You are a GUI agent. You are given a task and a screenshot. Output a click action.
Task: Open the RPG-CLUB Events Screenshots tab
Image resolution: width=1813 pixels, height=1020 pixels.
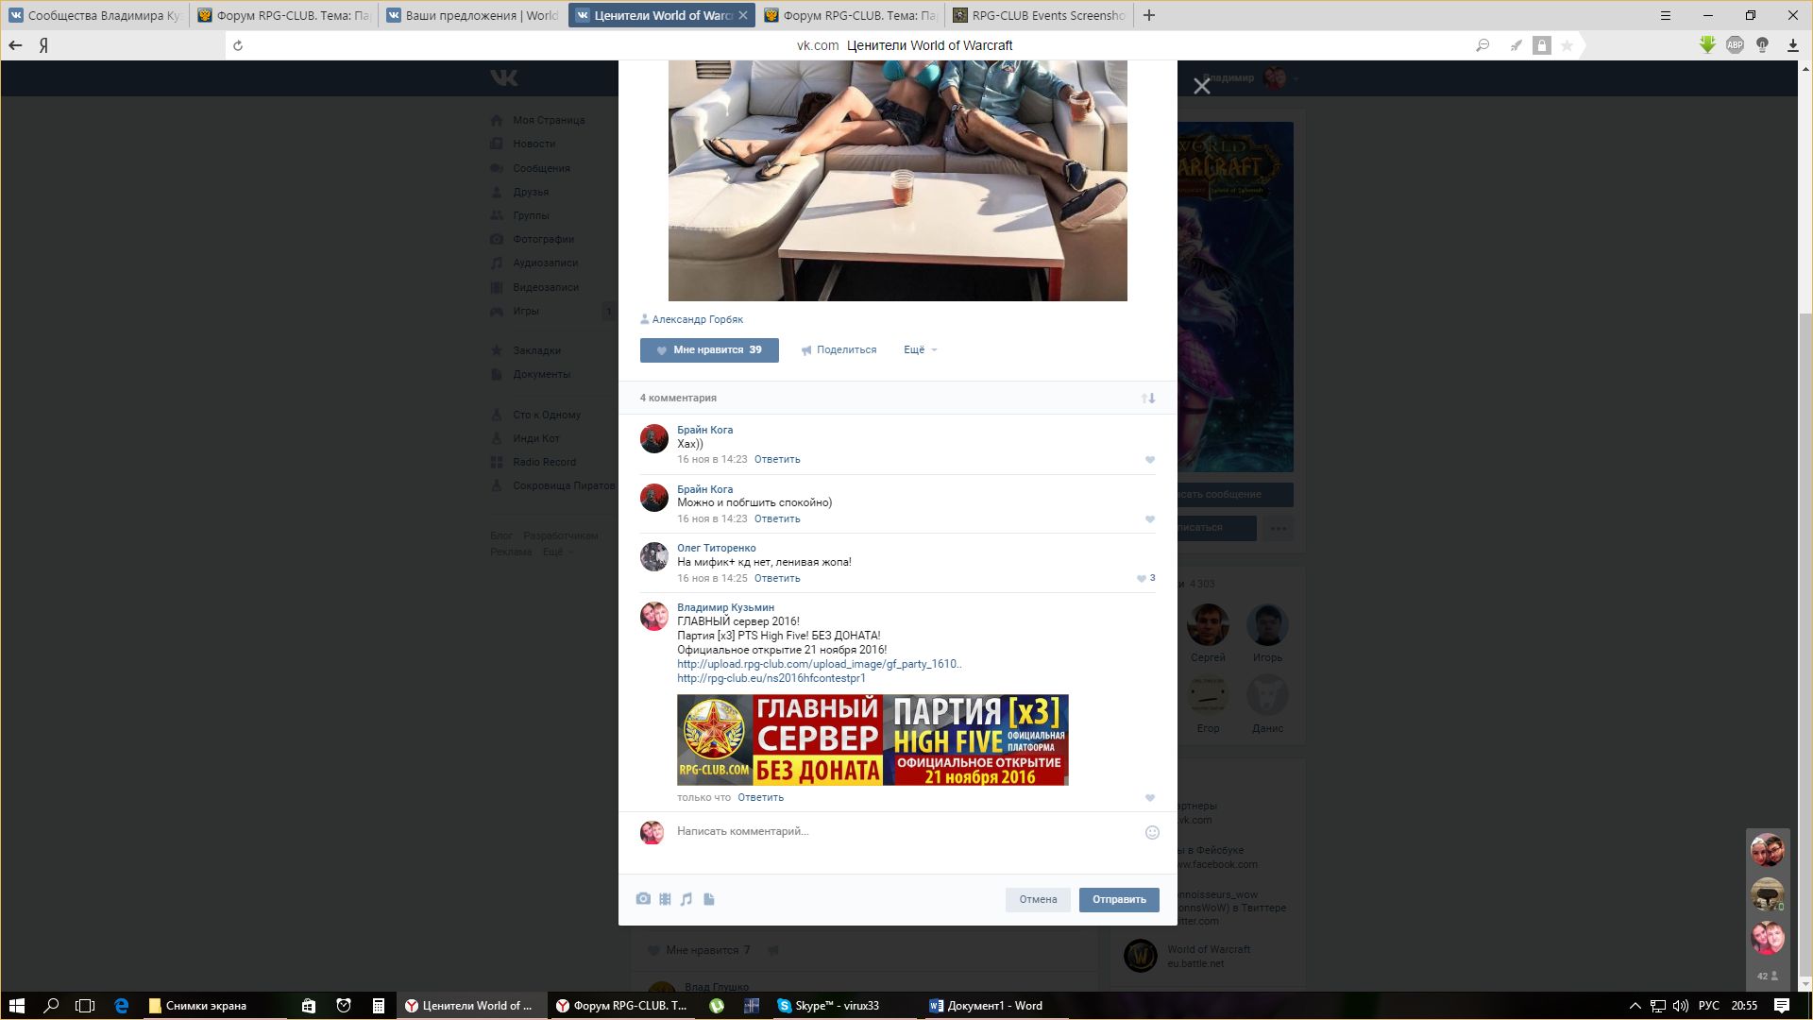(x=1039, y=15)
